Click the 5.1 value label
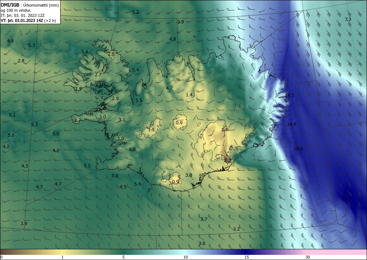The width and height of the screenshot is (367, 260). point(12,115)
